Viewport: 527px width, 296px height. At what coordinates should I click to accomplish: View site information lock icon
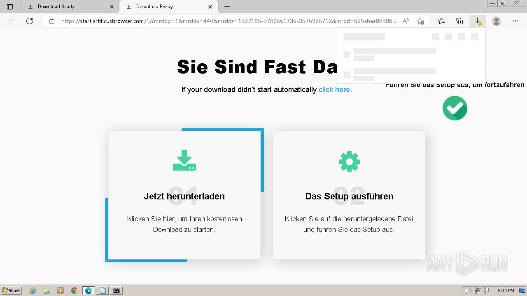tap(52, 21)
